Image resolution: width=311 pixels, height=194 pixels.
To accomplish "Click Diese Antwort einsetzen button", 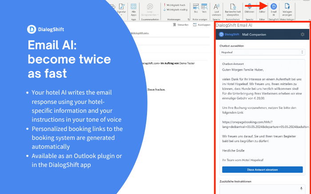I will (263, 170).
